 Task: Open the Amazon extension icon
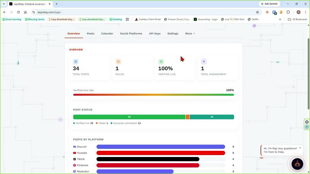pyautogui.click(x=281, y=12)
